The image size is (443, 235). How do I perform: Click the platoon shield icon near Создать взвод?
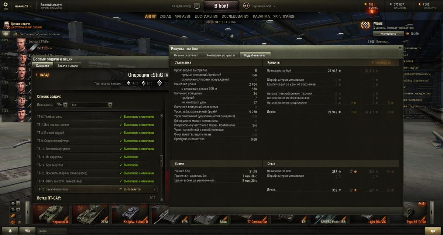[197, 6]
